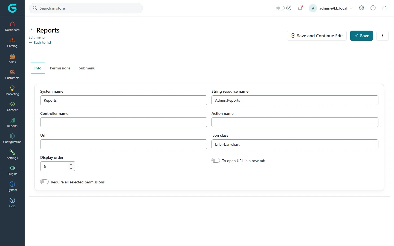Select the Info tab
Screen dimensions: 394x246
point(38,68)
